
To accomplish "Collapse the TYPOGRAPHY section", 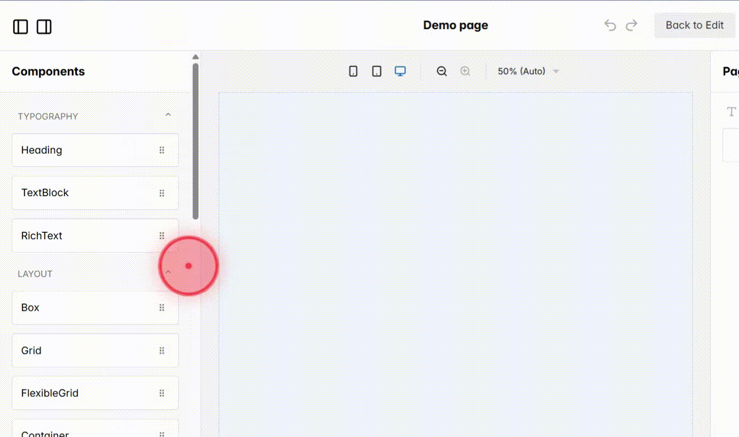I will point(168,114).
